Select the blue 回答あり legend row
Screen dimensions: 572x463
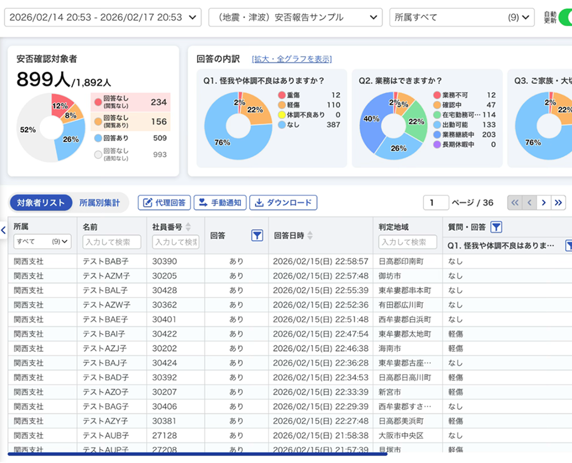click(x=130, y=138)
